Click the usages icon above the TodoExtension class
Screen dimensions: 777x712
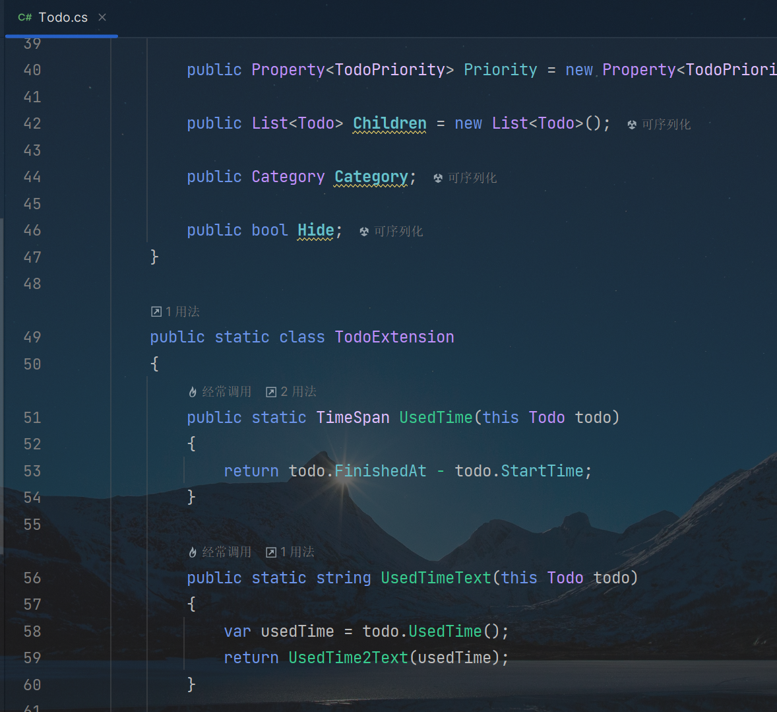coord(156,311)
